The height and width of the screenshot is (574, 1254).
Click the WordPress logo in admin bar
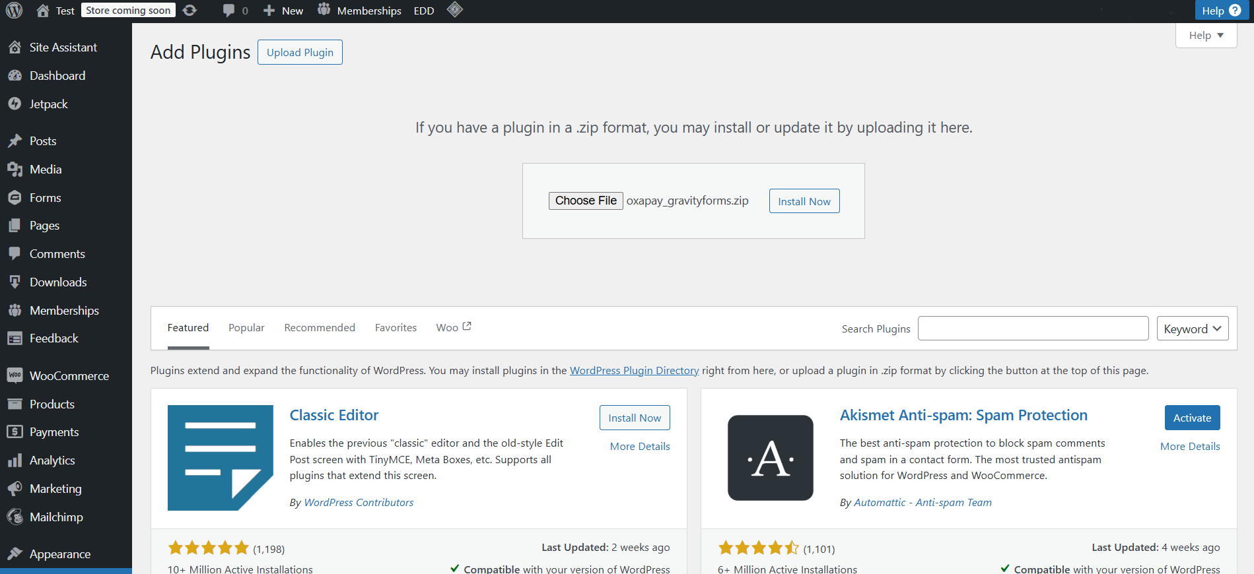click(14, 11)
